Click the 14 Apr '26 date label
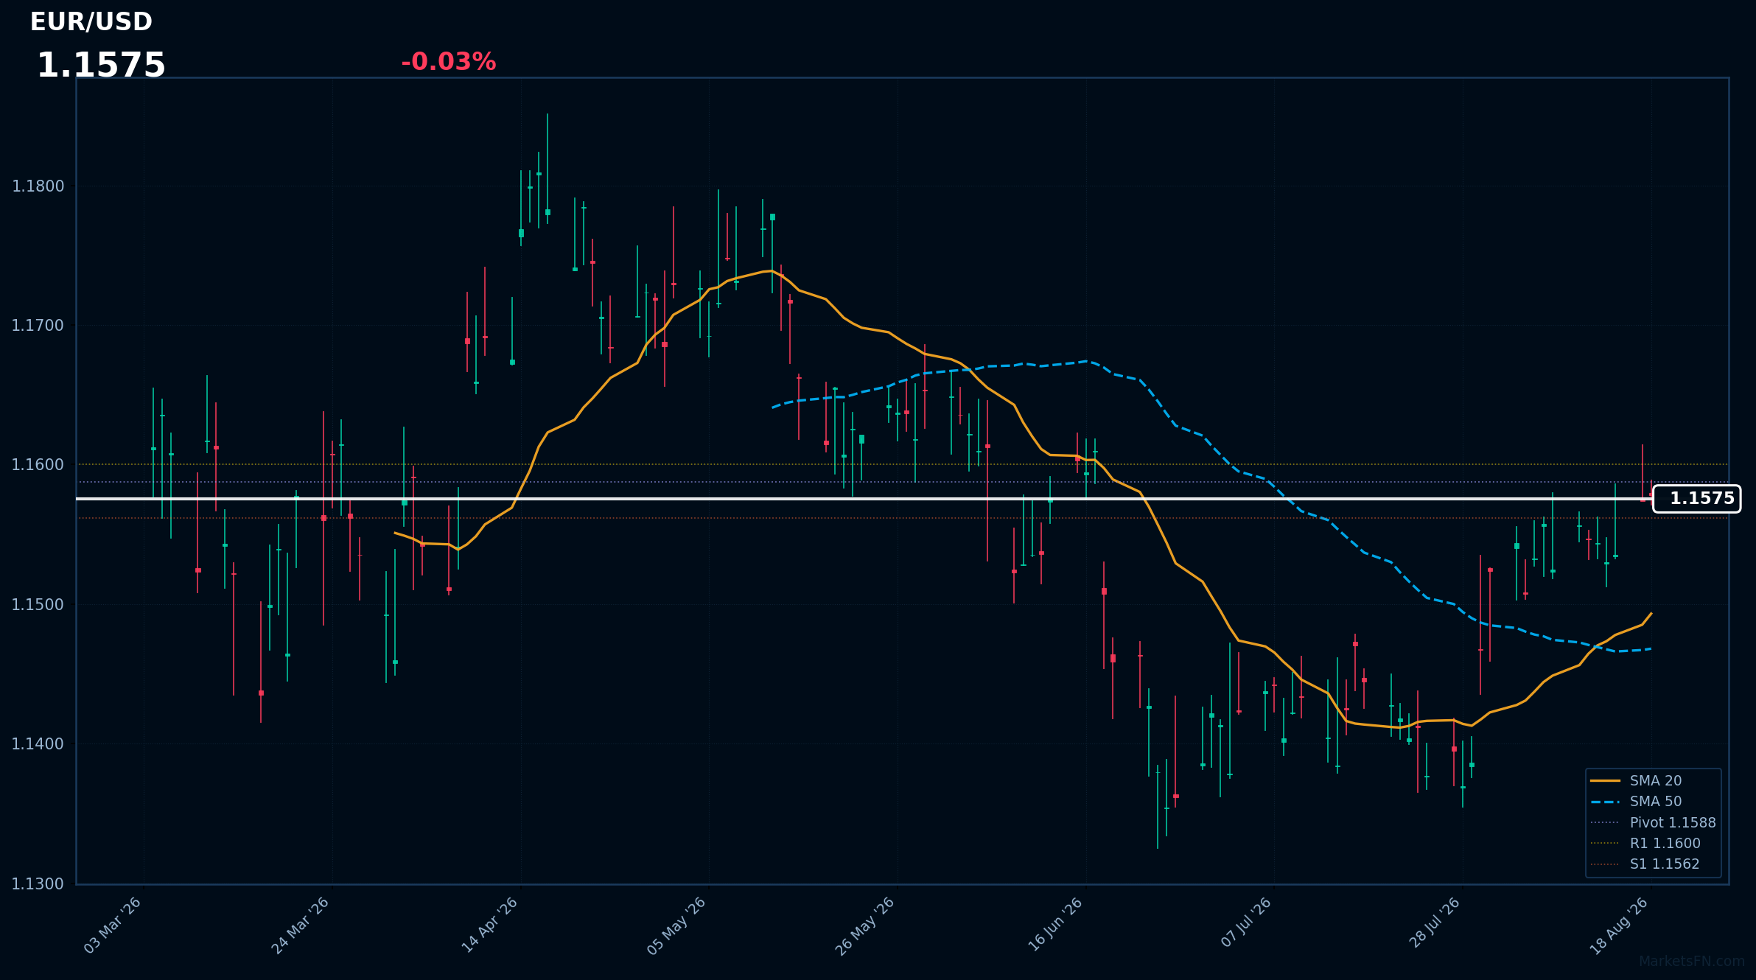 (490, 926)
